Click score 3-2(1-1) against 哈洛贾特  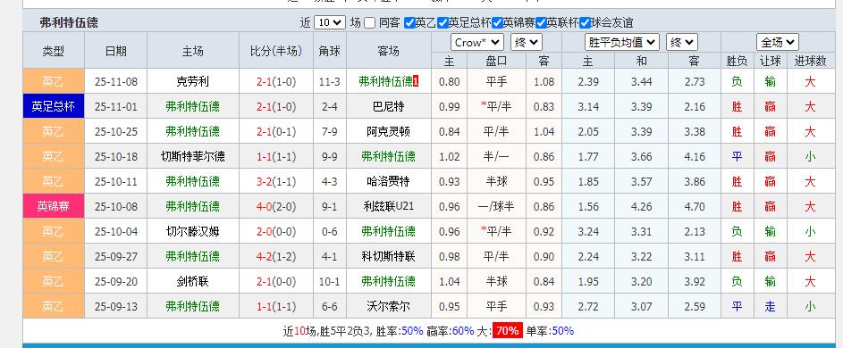point(276,181)
